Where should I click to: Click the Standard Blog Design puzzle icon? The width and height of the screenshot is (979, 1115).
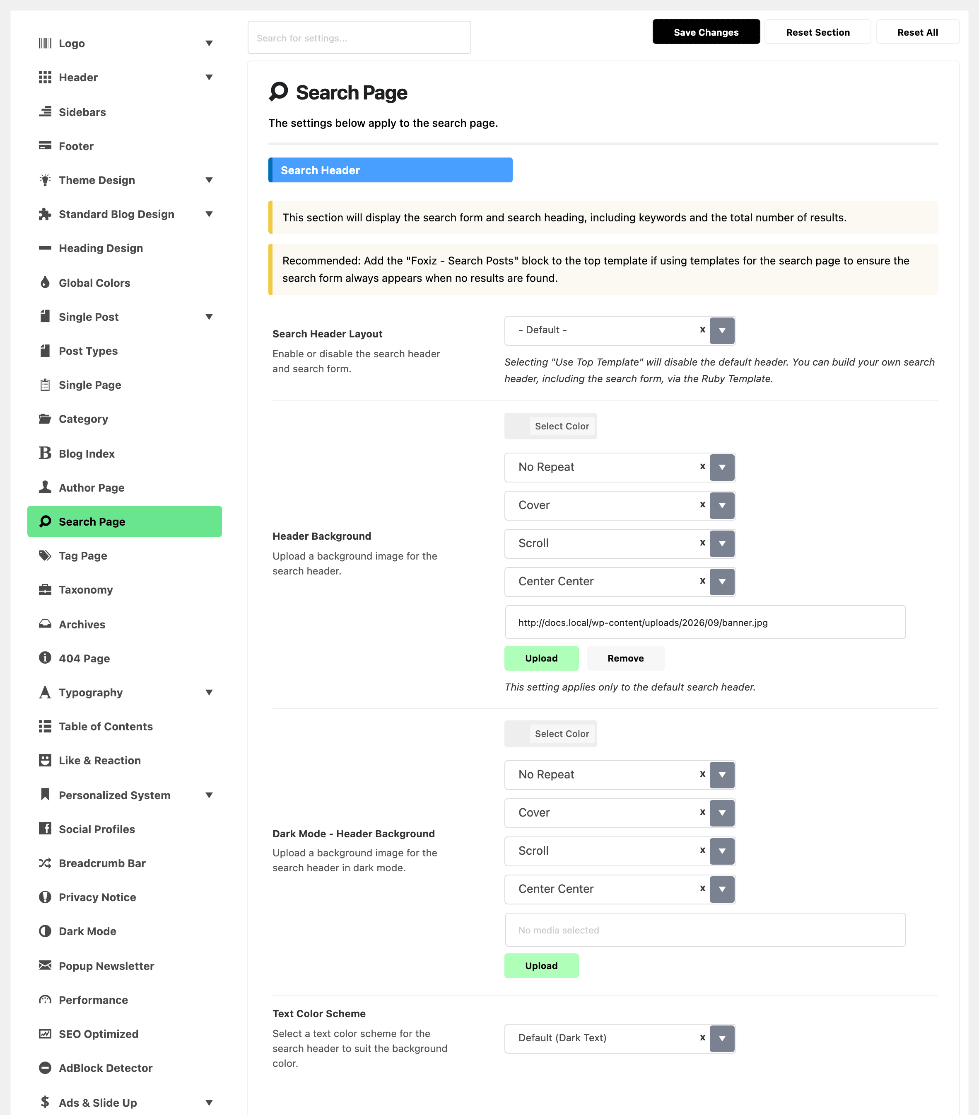coord(45,214)
